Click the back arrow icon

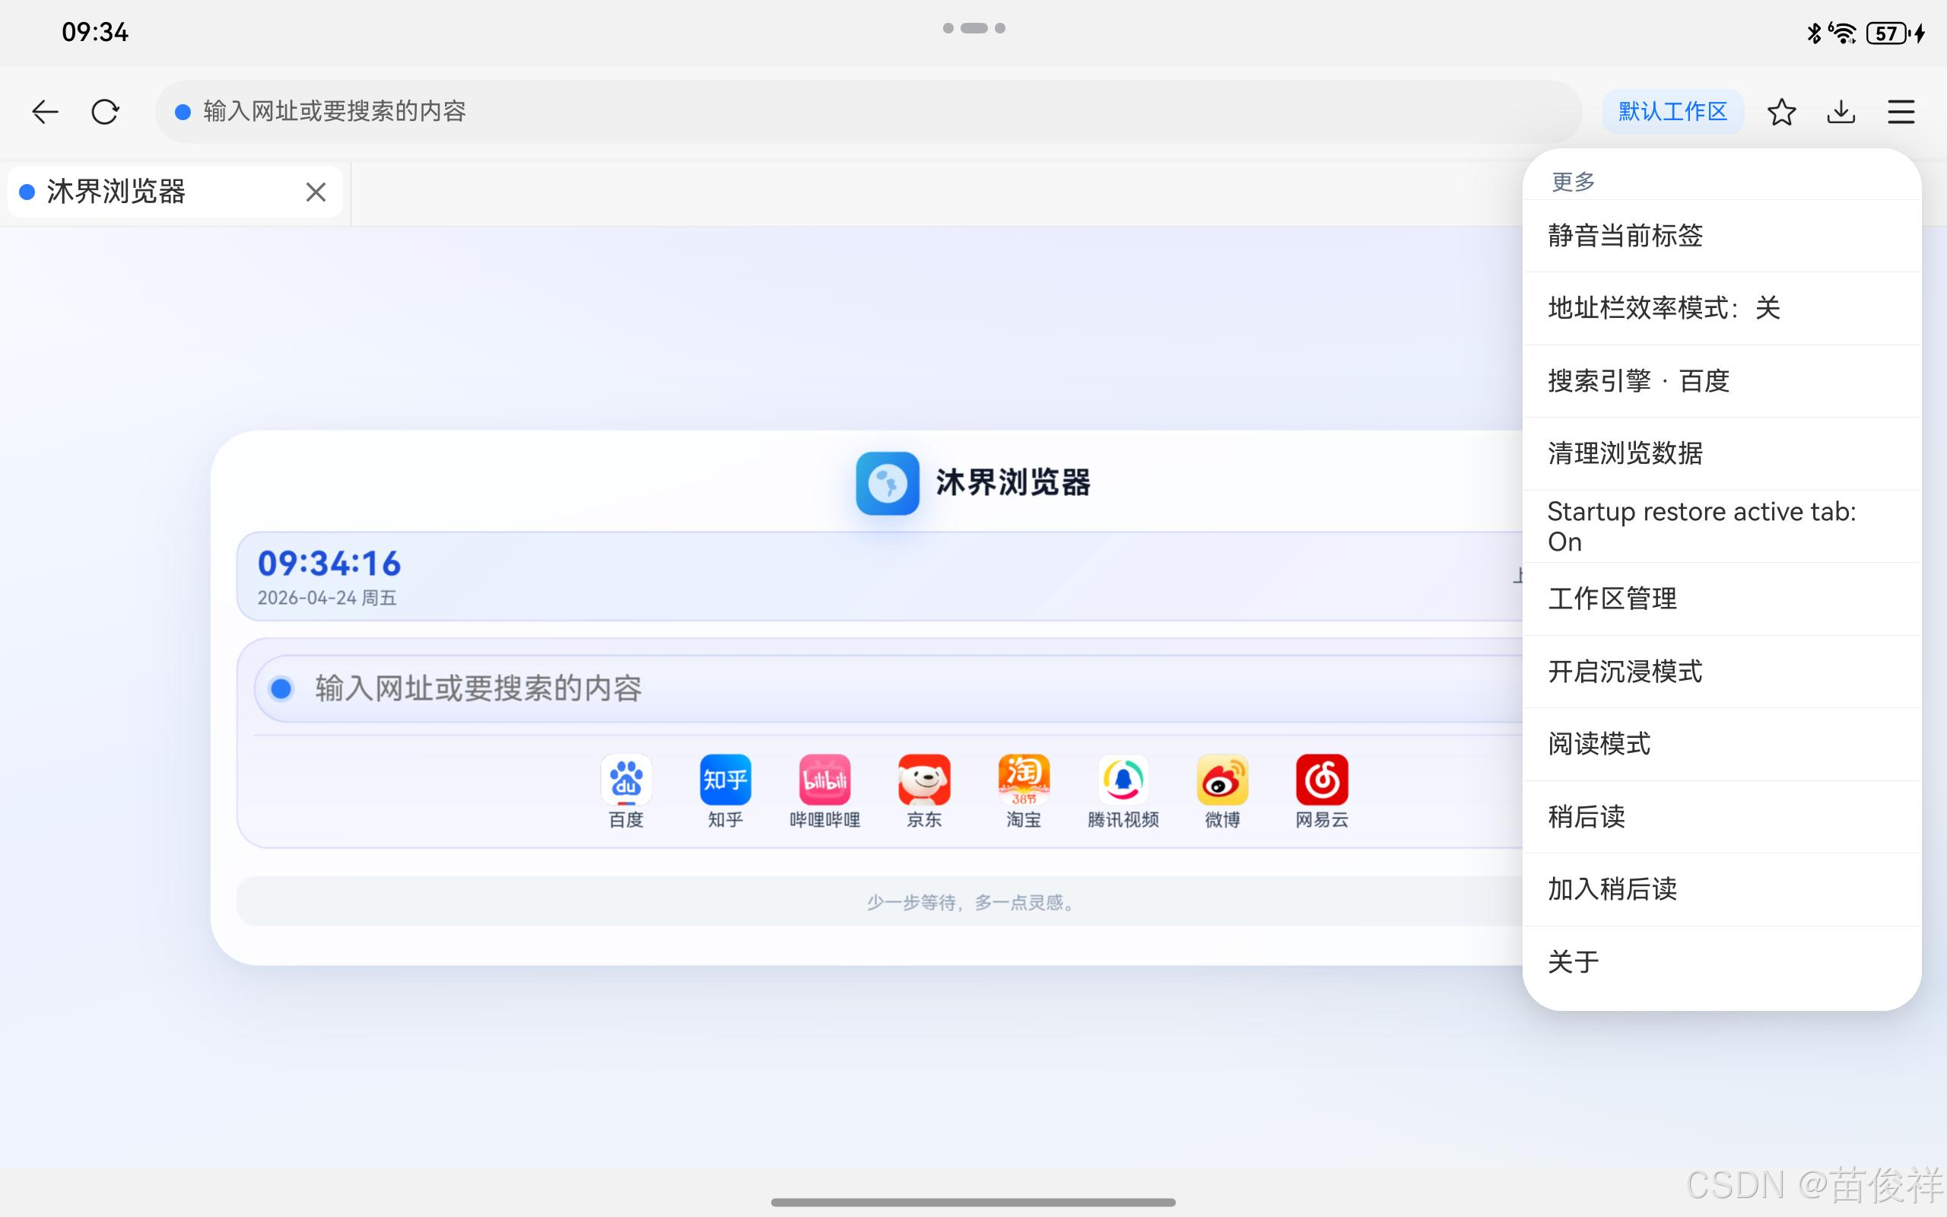(x=45, y=111)
